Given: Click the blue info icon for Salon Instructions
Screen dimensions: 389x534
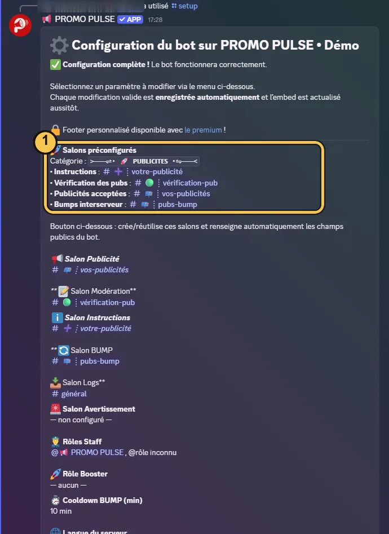Looking at the screenshot, I should [x=57, y=317].
